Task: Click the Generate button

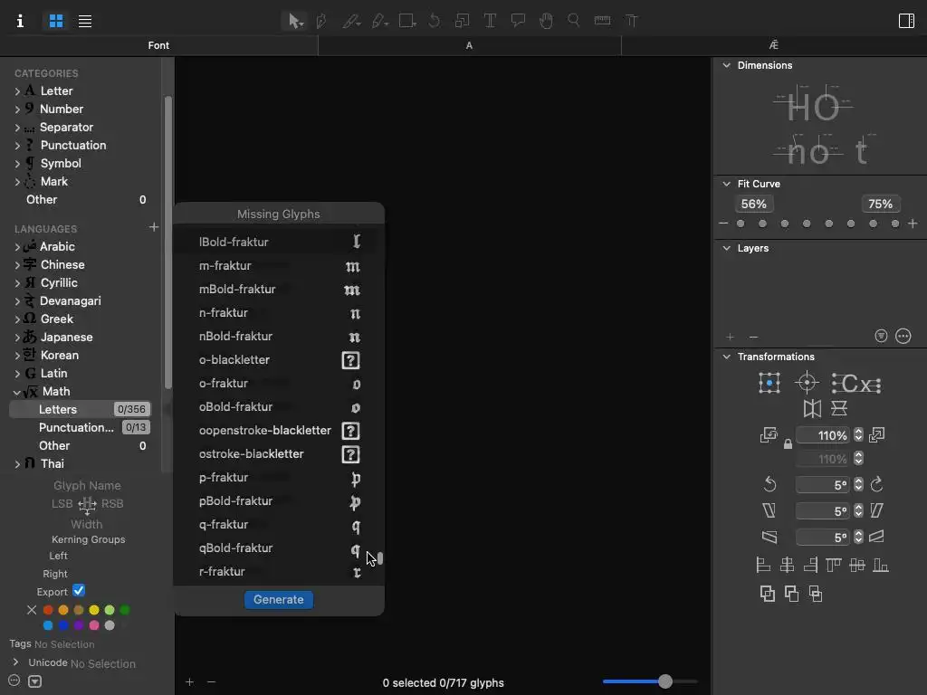Action: 279,600
